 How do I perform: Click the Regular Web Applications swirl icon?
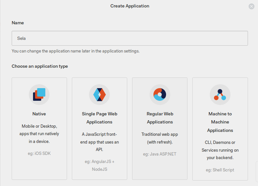(160, 95)
